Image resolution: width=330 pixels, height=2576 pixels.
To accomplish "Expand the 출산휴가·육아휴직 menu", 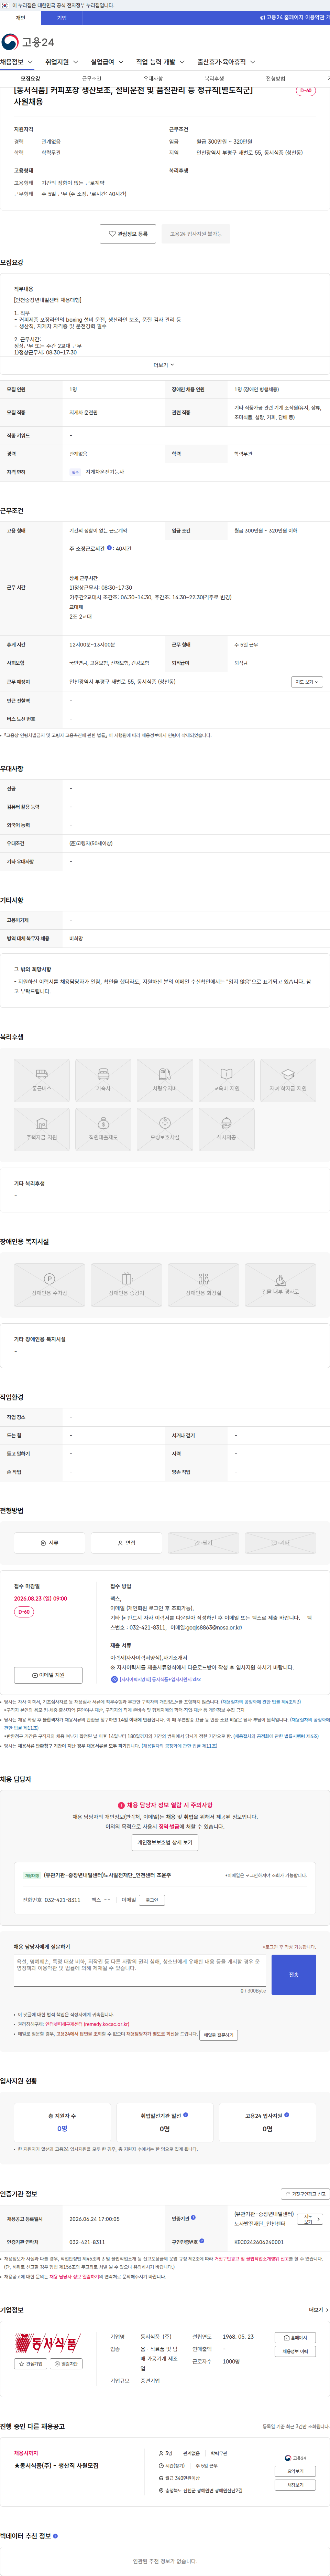I will coord(226,62).
